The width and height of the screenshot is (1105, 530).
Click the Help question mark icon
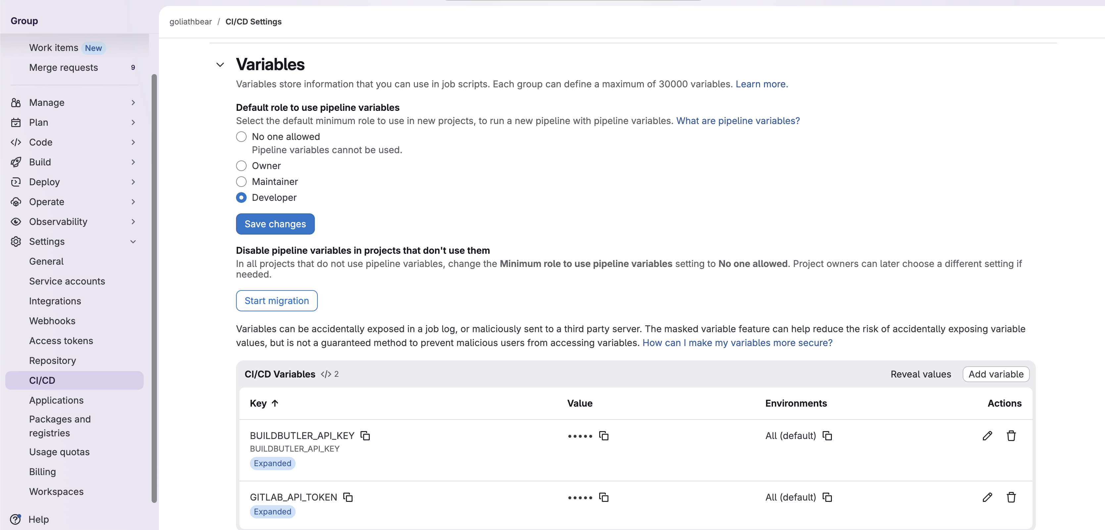click(16, 519)
